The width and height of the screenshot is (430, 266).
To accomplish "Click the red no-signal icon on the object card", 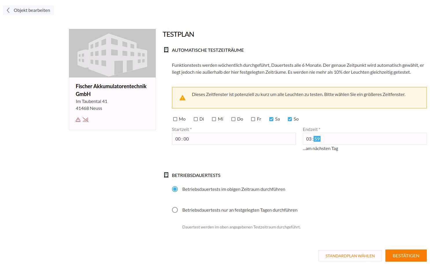I will coord(85,120).
